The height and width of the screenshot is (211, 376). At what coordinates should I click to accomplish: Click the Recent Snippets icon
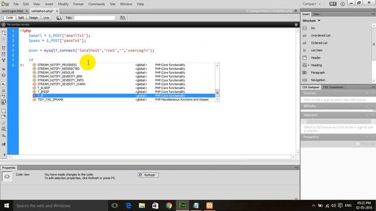(4, 129)
